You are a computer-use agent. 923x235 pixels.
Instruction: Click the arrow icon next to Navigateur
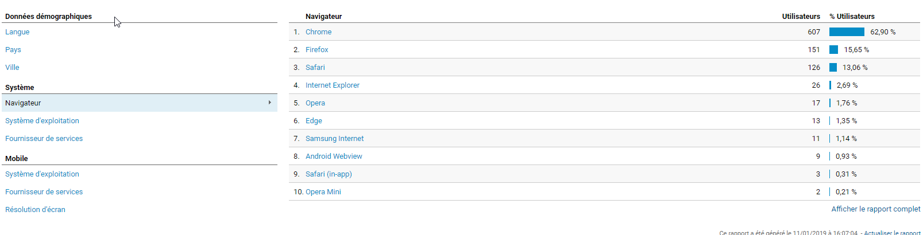[x=270, y=103]
